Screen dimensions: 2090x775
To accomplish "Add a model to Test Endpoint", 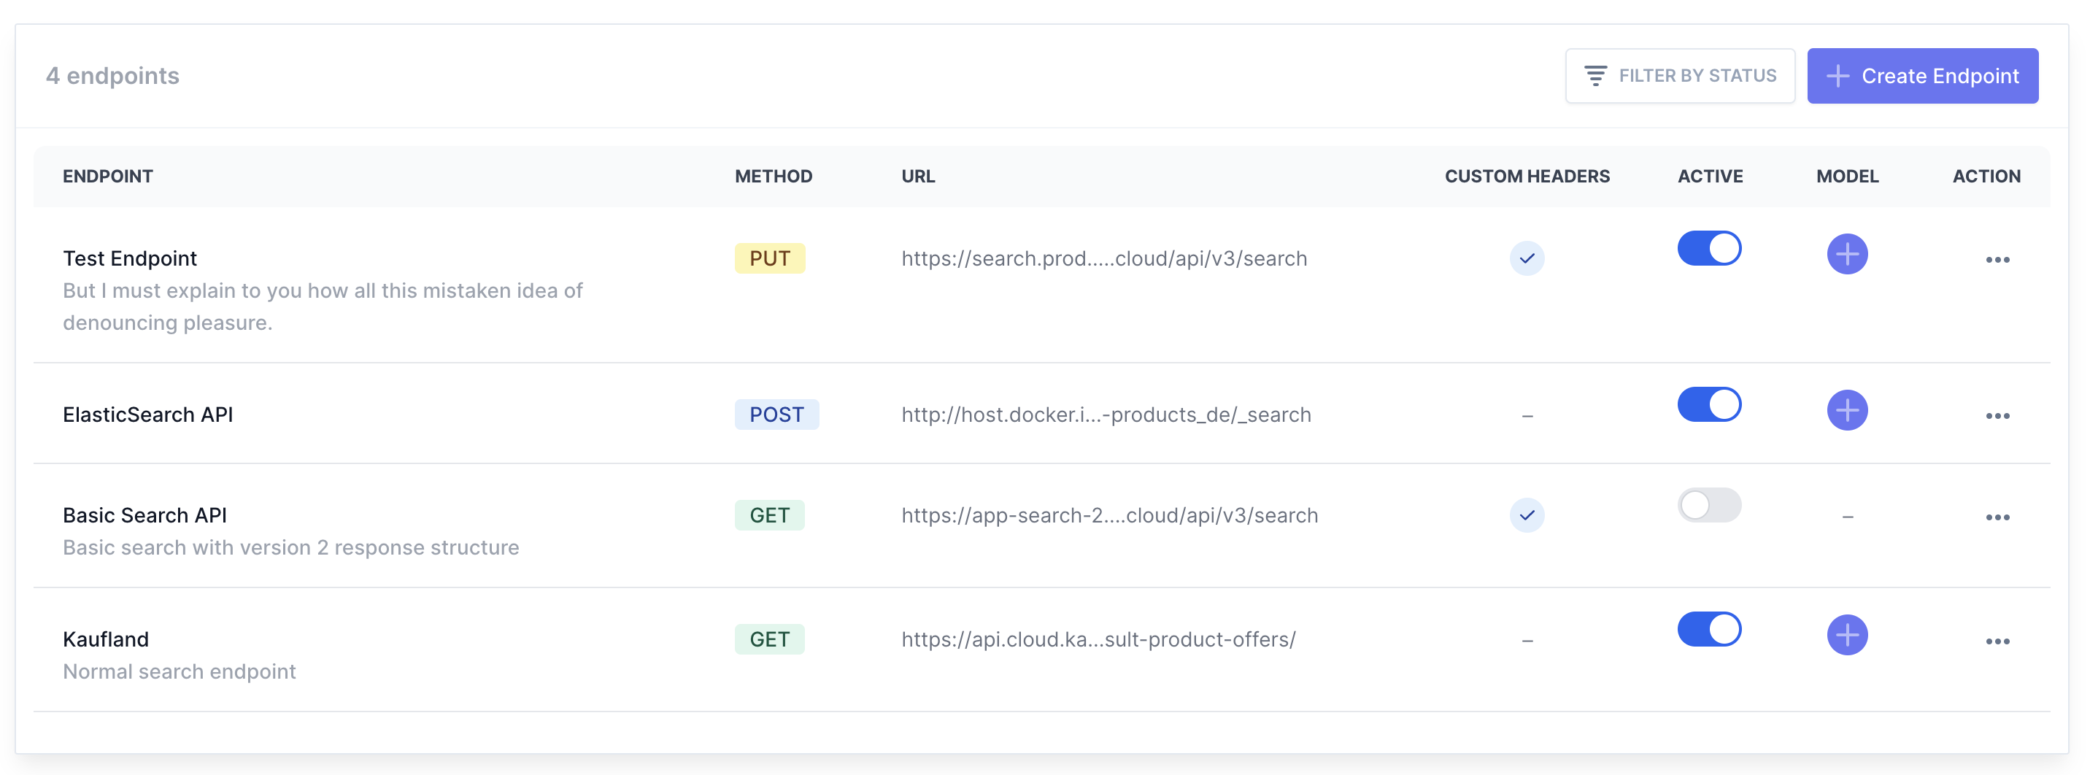I will [x=1846, y=254].
